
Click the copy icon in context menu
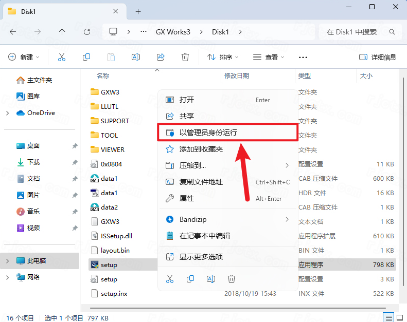[190, 278]
